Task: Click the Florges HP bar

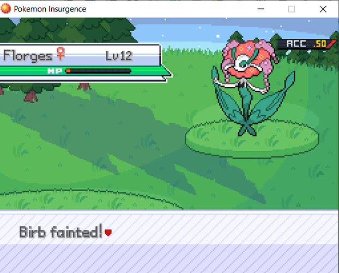Action: pos(98,70)
